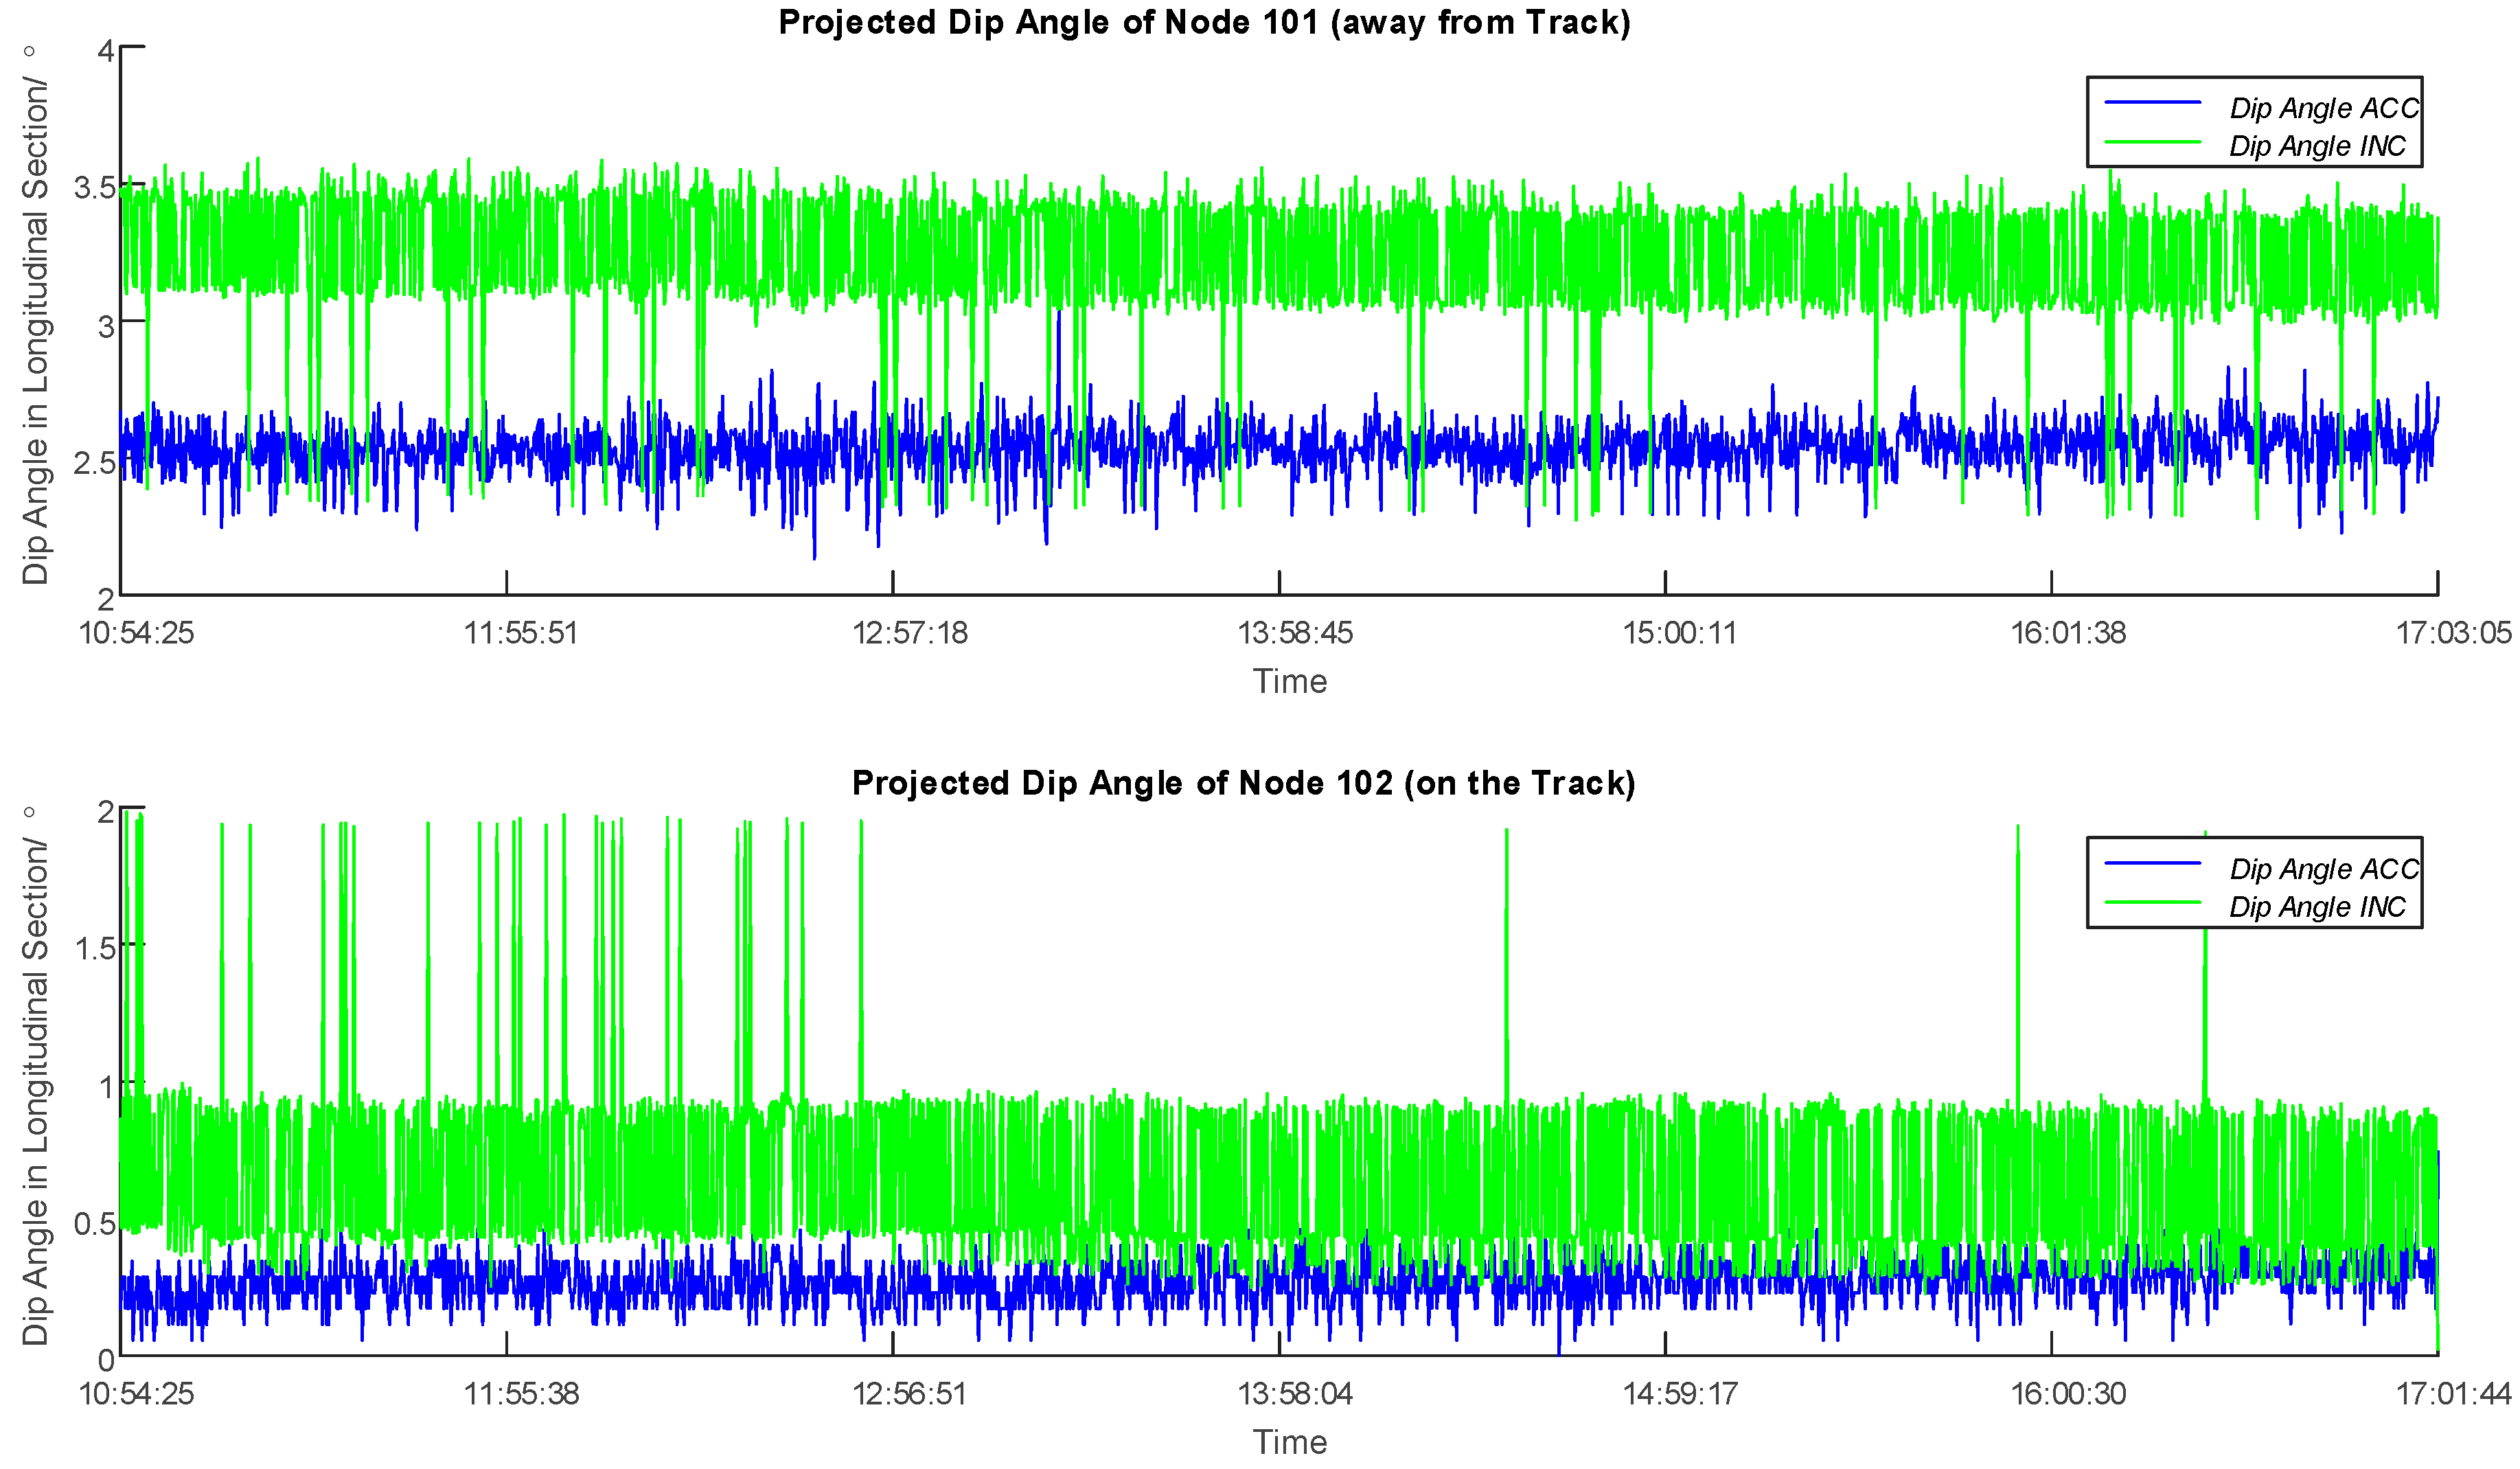Click x-axis tick label 11:55:38

(x=521, y=1394)
